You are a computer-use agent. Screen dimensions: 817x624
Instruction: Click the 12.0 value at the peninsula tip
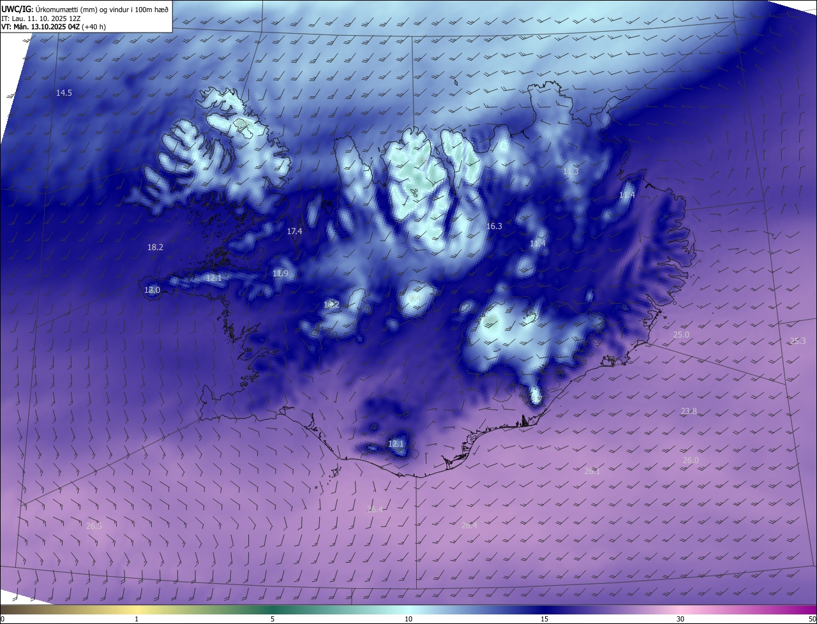[x=152, y=290]
